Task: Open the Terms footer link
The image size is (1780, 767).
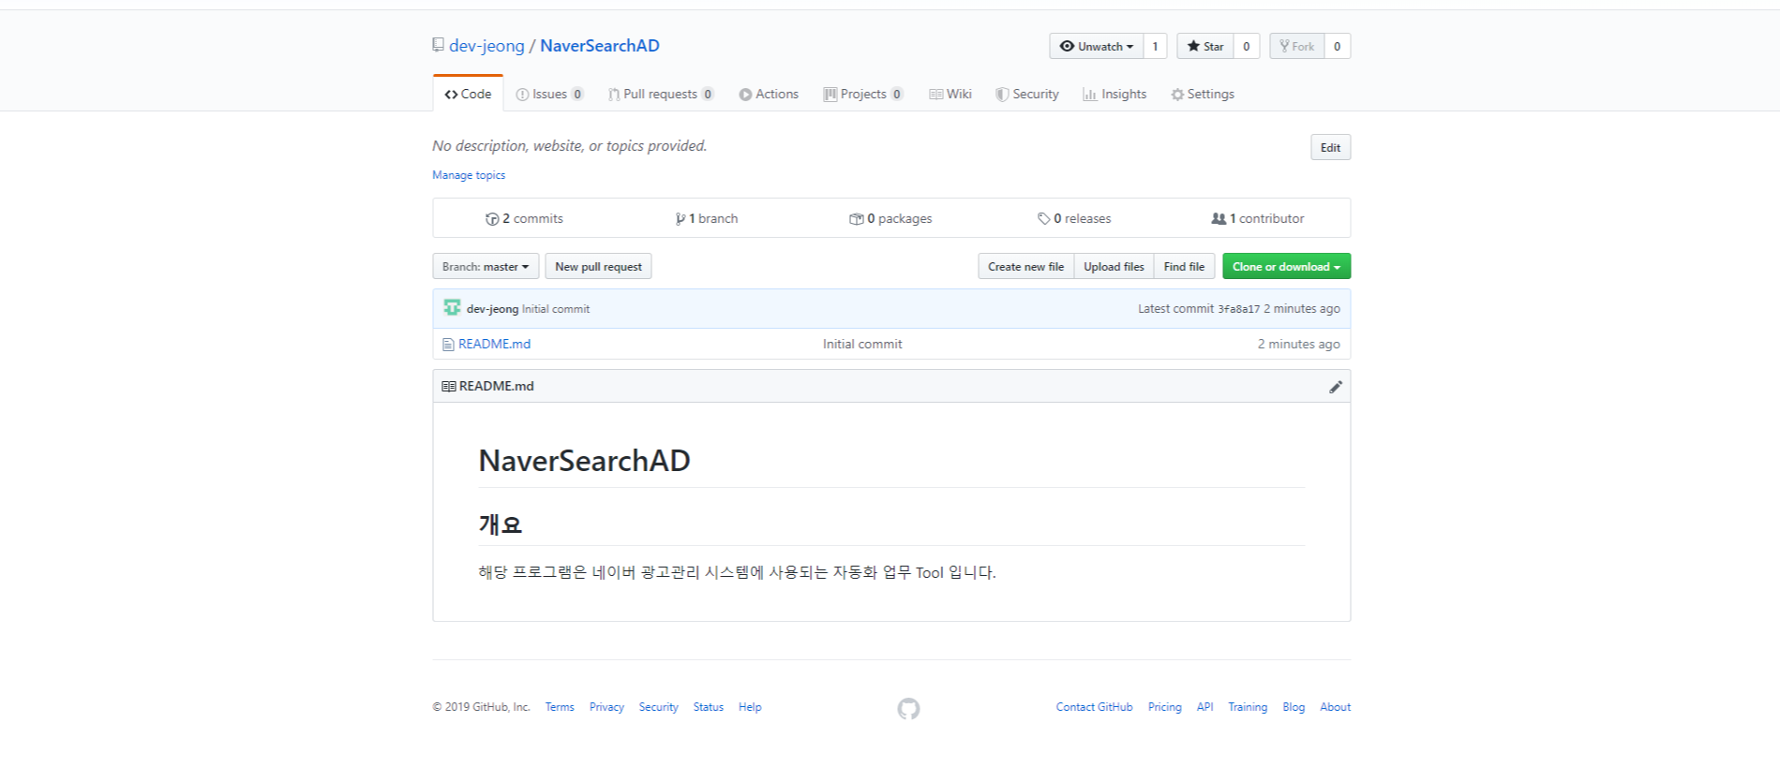Action: [560, 707]
